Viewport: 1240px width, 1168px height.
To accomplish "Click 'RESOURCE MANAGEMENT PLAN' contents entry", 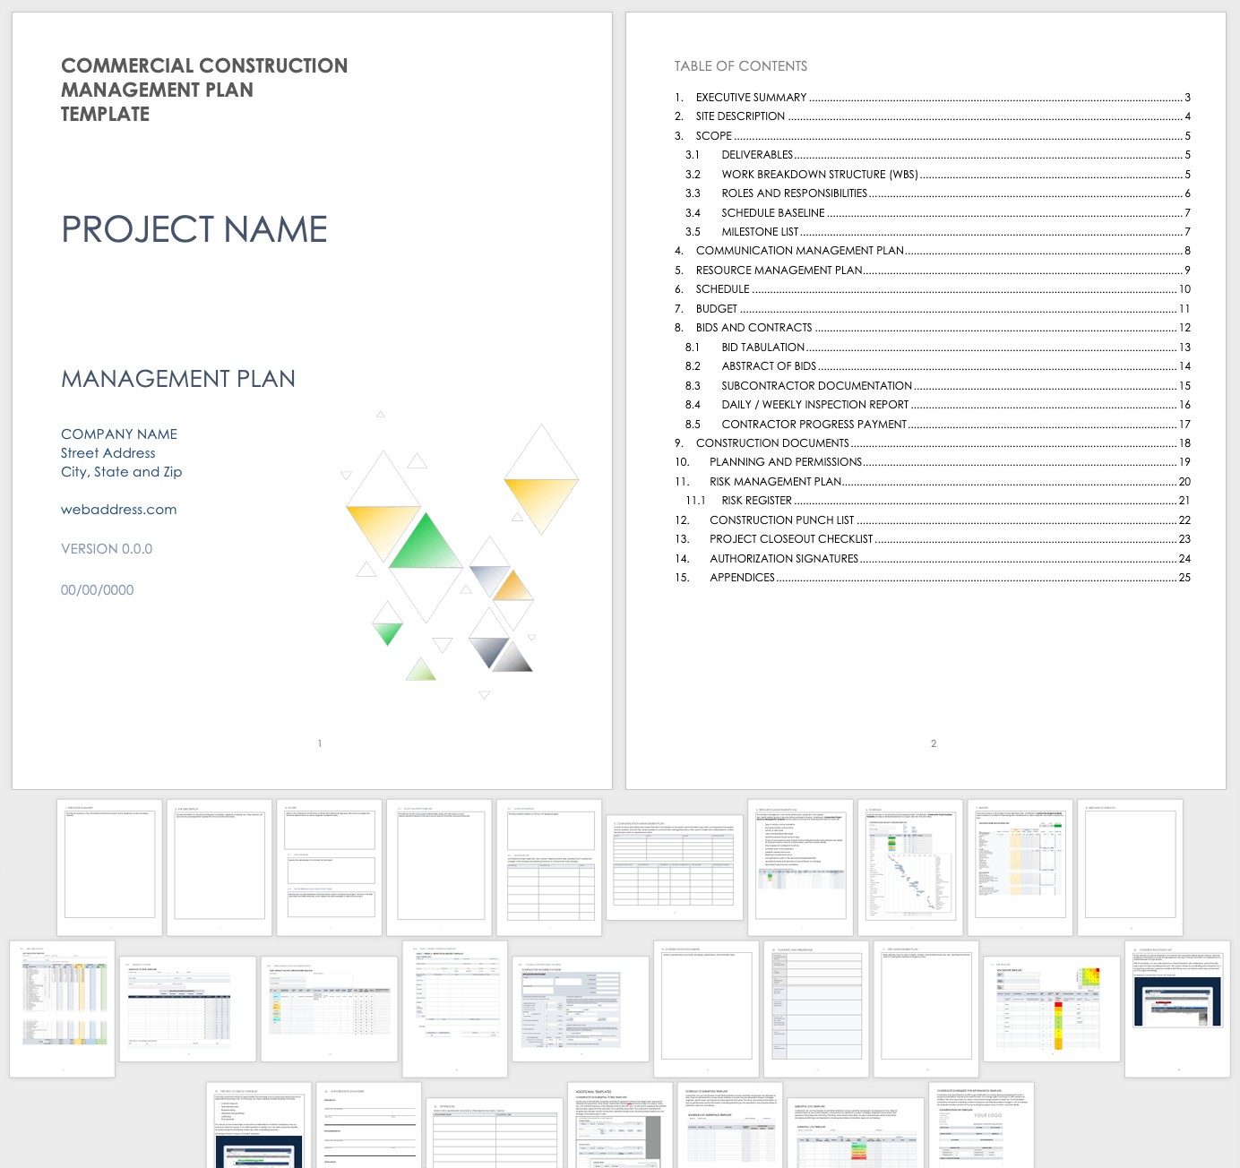I will [x=933, y=271].
